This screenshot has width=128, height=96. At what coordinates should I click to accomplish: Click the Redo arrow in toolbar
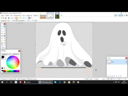tap(26, 18)
